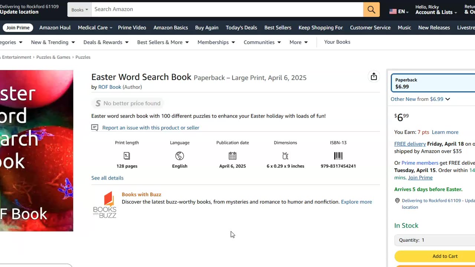Open Your Books
The image size is (475, 267).
point(337,42)
